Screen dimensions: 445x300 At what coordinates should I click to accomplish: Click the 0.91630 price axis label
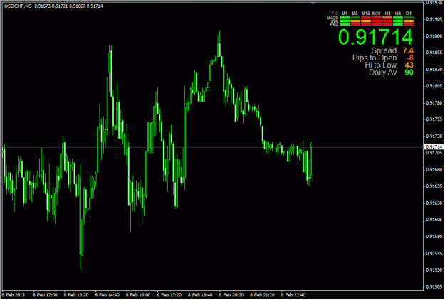click(x=434, y=203)
